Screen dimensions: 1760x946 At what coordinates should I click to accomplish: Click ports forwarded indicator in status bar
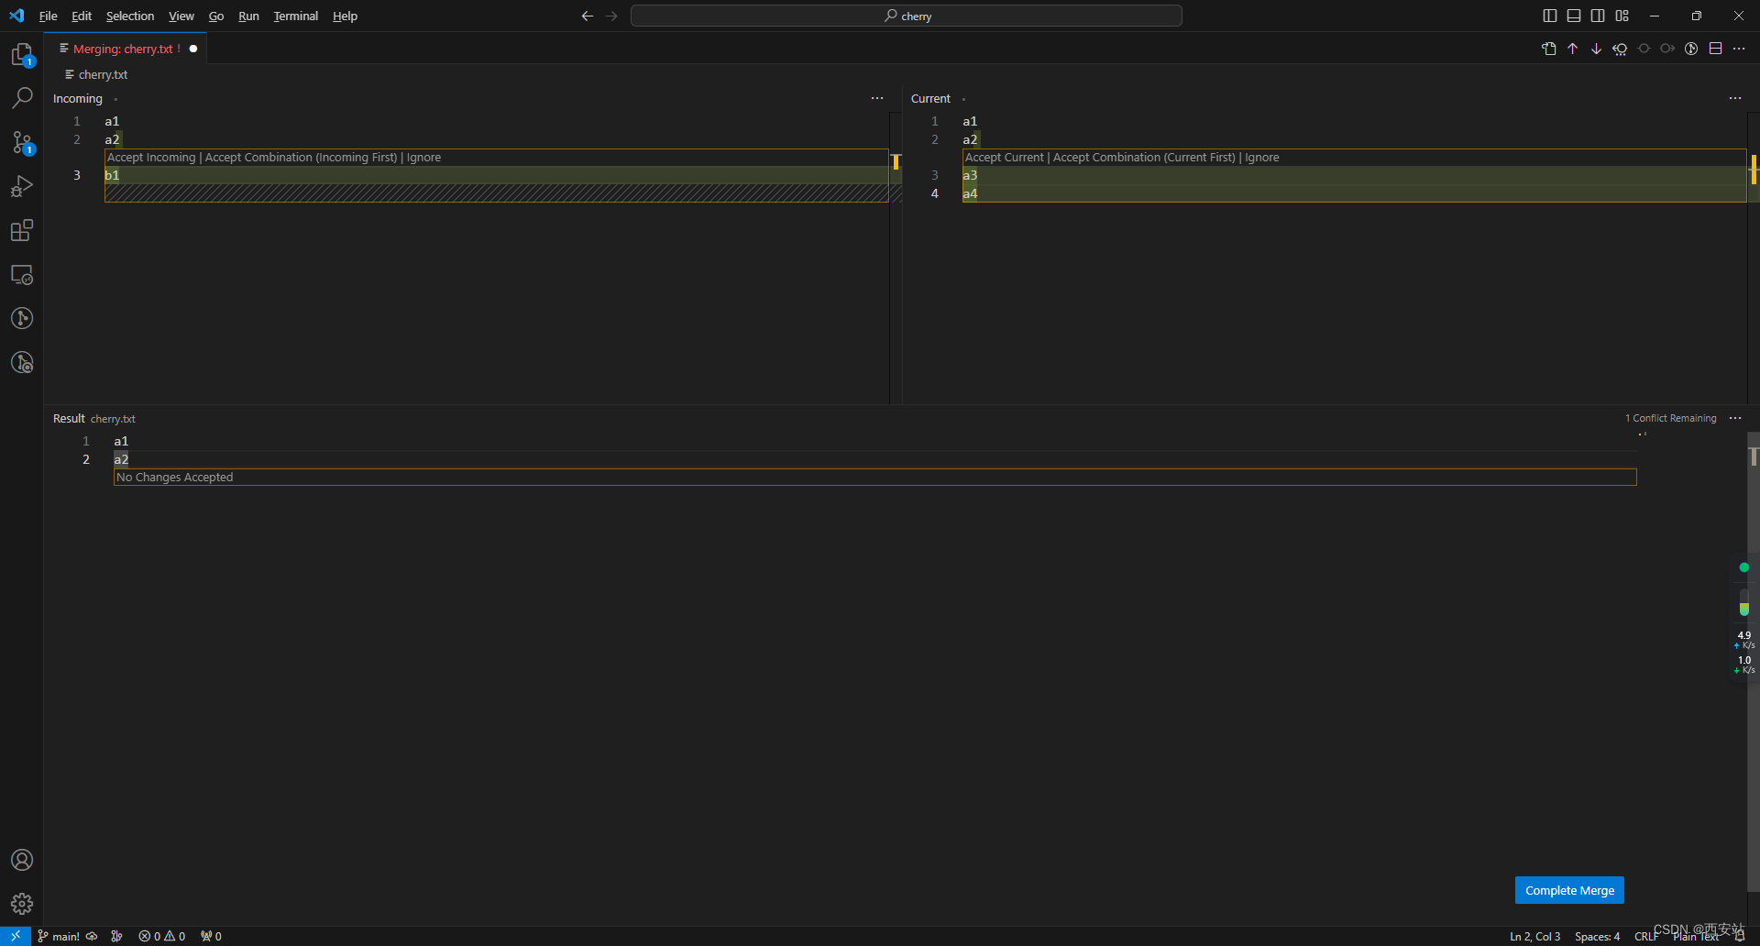pos(211,936)
